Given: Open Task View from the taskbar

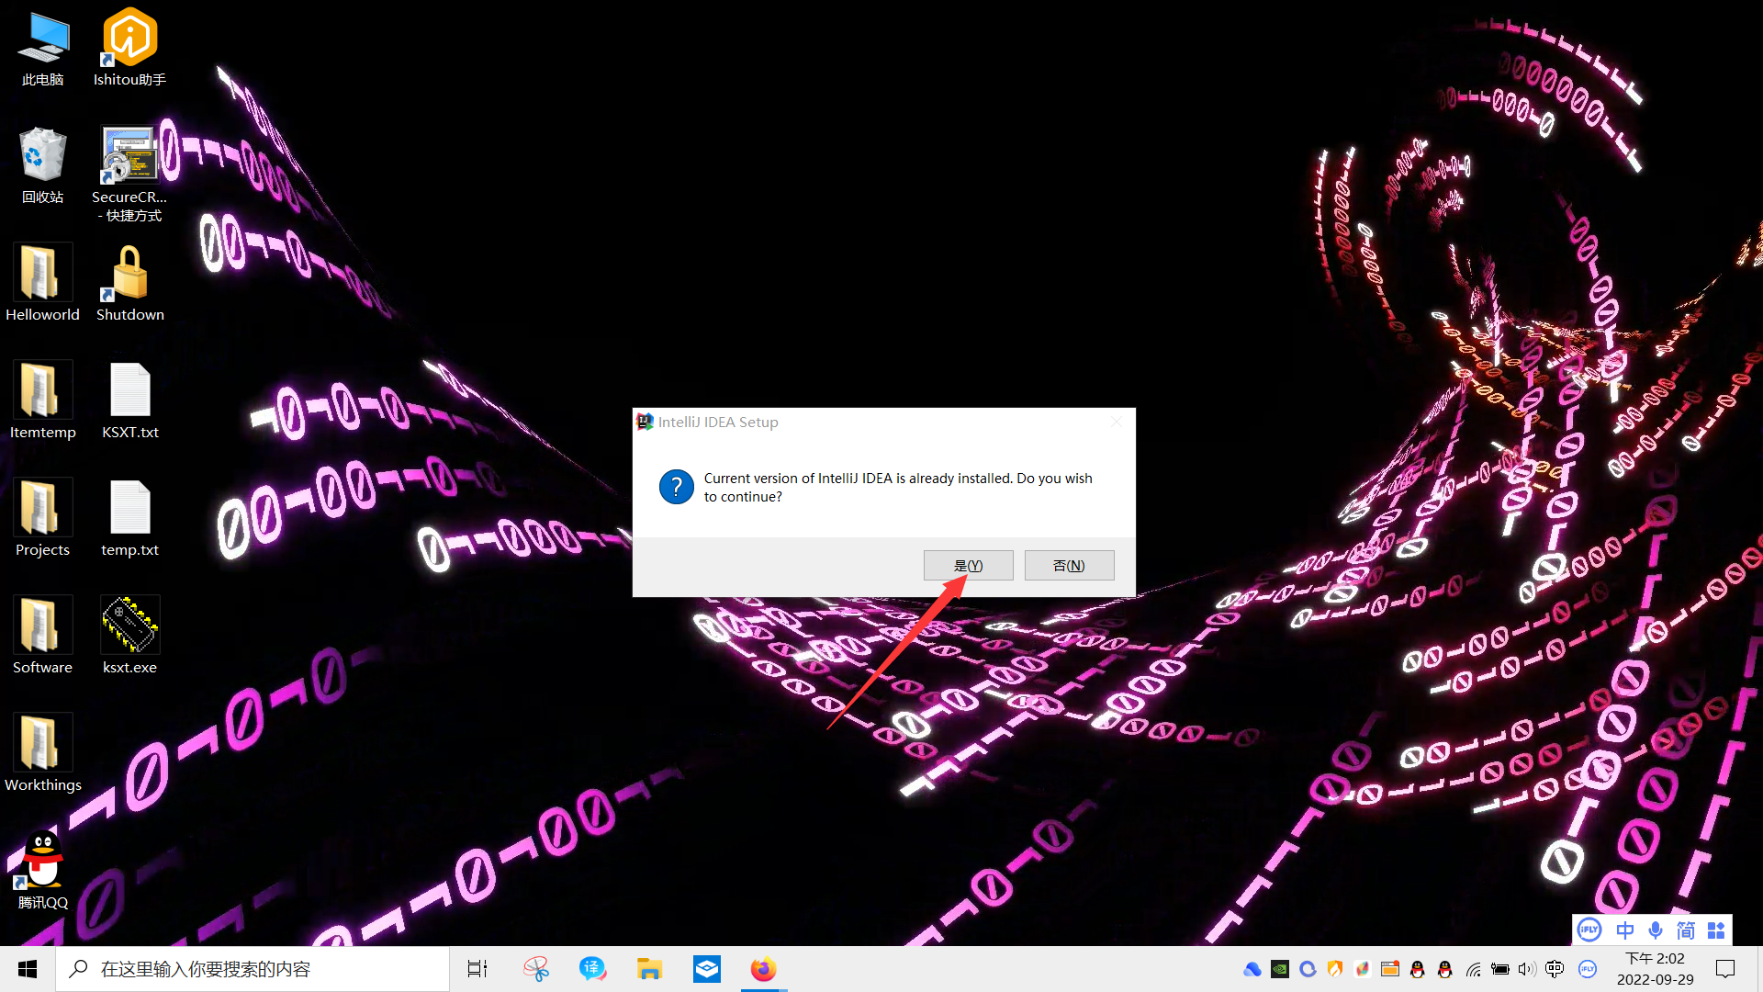Looking at the screenshot, I should click(x=477, y=969).
